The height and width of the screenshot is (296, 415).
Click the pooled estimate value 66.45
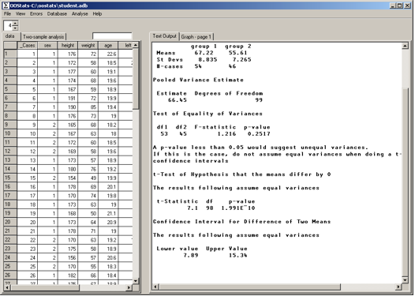pyautogui.click(x=178, y=100)
